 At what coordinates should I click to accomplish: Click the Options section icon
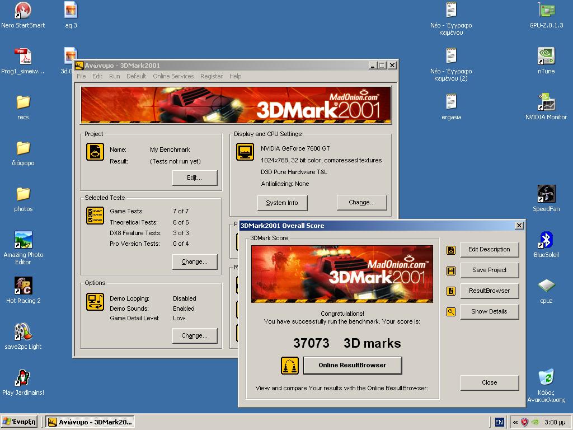95,302
